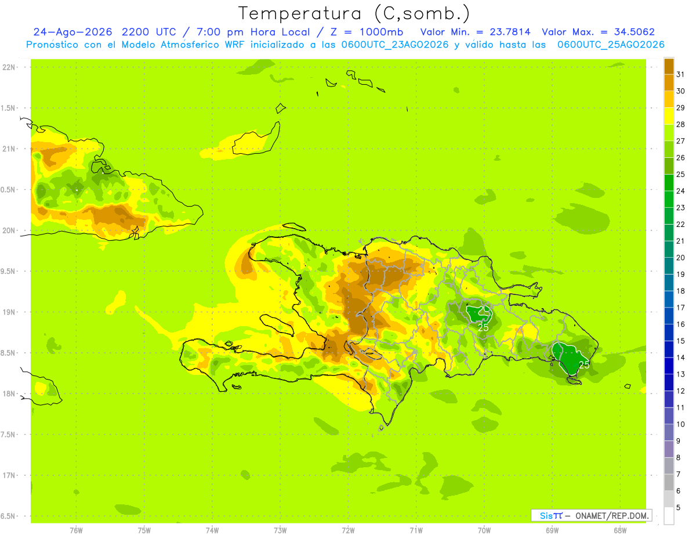Screen dimensions: 696x538
Task: Click the '17N' latitude label
Action: click(9, 475)
